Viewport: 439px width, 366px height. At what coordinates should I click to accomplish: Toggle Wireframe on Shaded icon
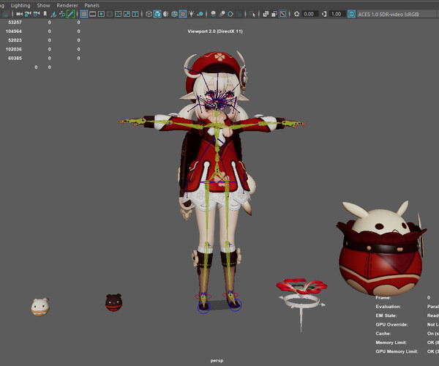tap(174, 14)
